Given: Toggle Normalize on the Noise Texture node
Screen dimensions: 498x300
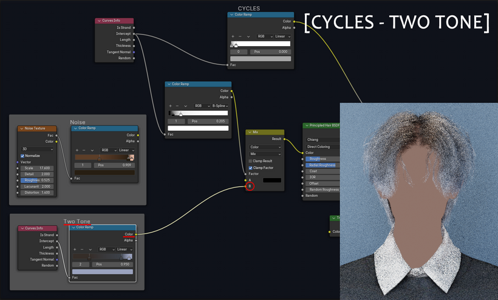Looking at the screenshot, I should 22,156.
